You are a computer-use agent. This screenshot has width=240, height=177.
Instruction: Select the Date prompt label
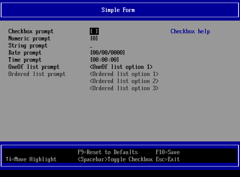pyautogui.click(x=25, y=53)
